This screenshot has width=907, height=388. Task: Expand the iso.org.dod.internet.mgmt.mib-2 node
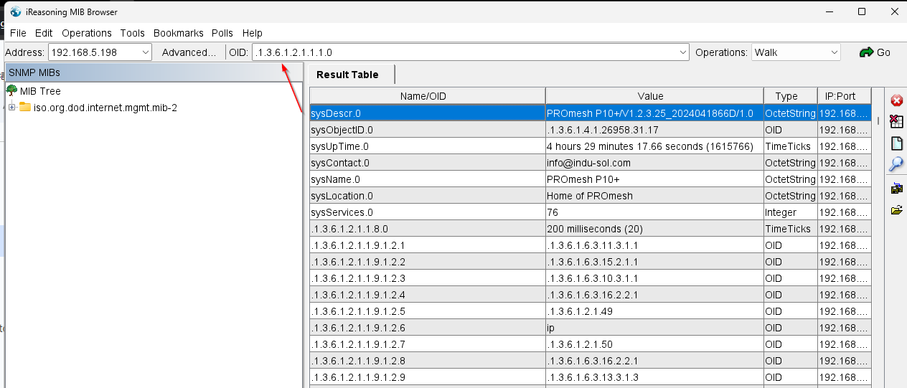click(x=11, y=108)
